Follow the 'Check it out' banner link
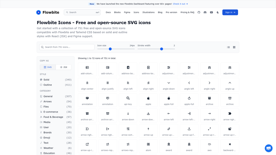 180,4
